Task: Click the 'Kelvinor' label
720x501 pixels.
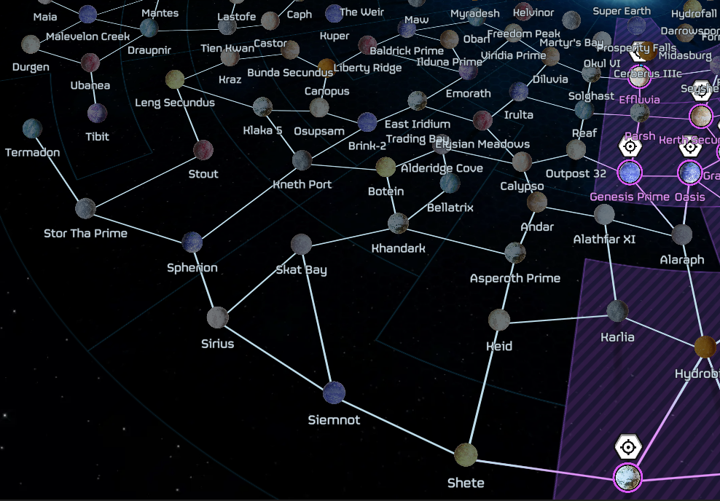Action: tap(533, 13)
